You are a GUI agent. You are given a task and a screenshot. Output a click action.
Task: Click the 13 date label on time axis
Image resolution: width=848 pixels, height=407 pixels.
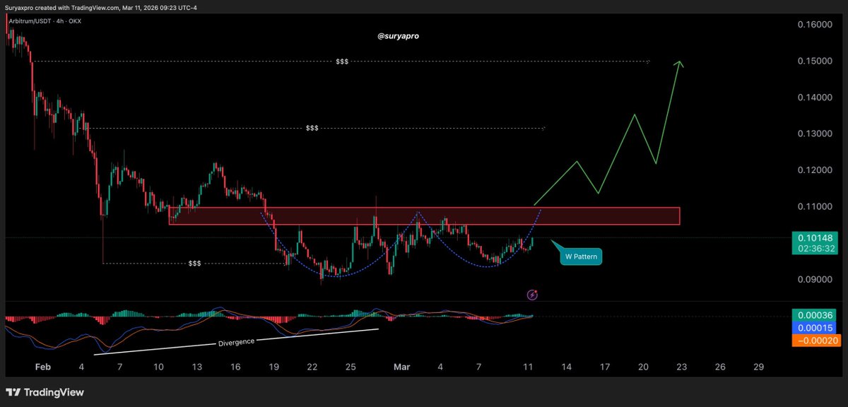point(197,367)
